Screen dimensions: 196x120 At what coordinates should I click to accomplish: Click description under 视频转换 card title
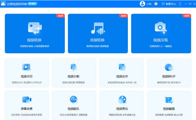(x=35, y=46)
